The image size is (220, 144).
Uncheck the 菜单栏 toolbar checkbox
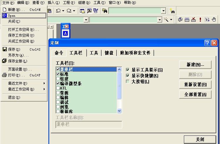58,69
